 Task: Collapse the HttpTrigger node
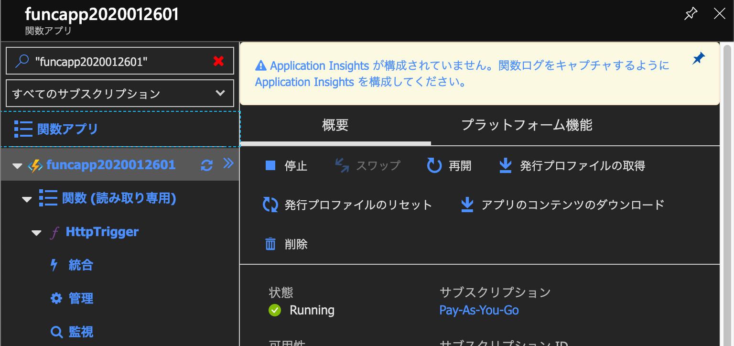click(x=36, y=233)
